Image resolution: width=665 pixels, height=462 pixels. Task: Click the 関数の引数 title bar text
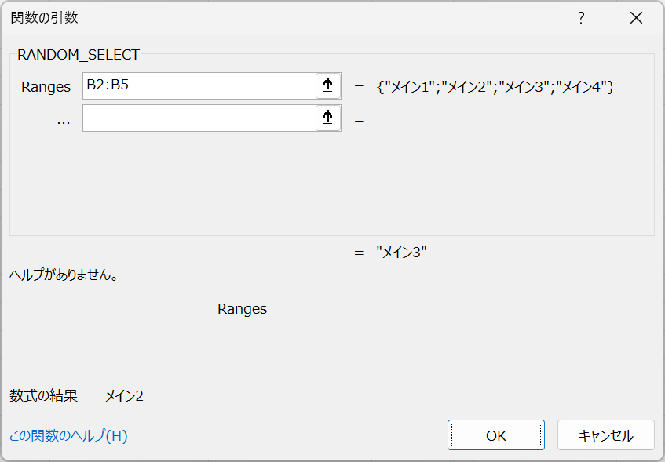point(44,18)
